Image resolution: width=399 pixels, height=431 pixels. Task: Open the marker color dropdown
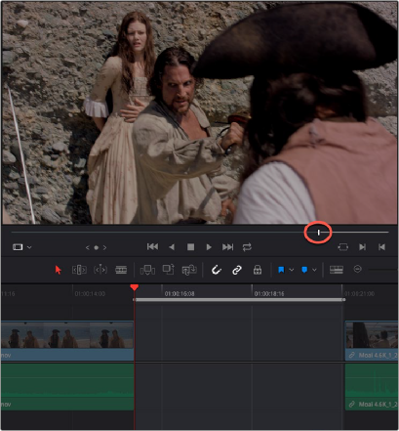click(314, 270)
